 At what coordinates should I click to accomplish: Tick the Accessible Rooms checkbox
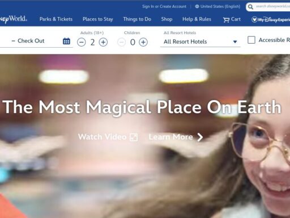(x=251, y=40)
